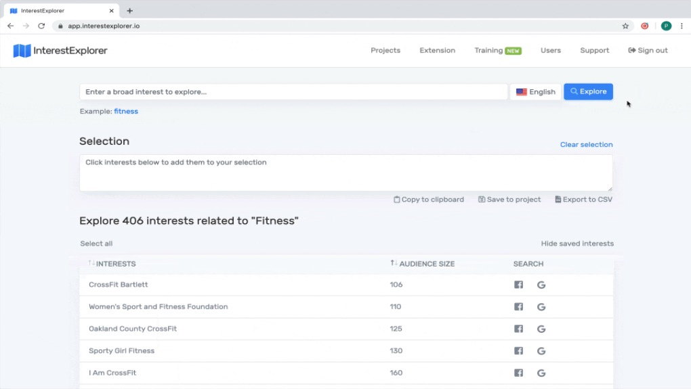Open the red browser extension icon
691x389 pixels.
point(645,26)
